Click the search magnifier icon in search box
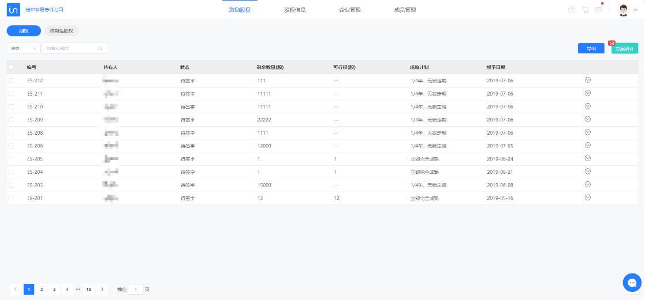Screen dimensions: 645x300 point(99,48)
